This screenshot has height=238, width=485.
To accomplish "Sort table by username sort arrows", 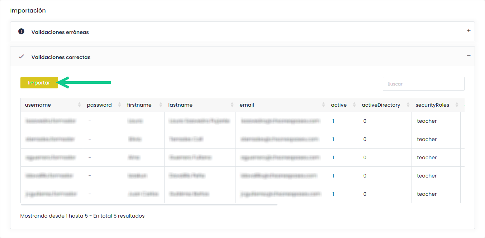I will coord(79,105).
